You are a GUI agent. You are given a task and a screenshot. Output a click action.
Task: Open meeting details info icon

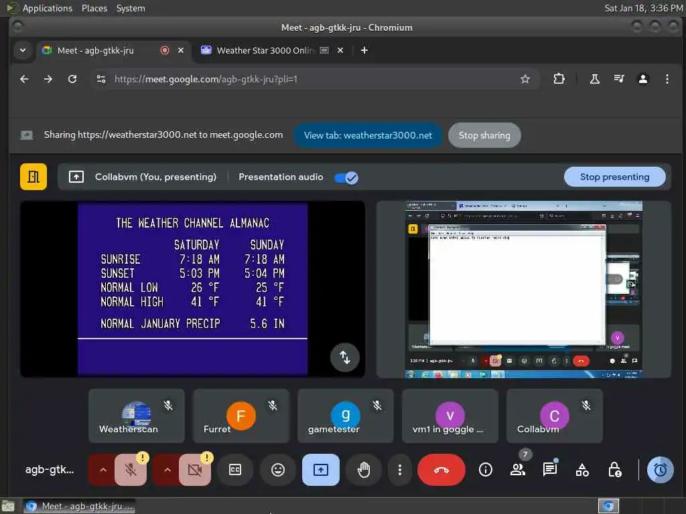pyautogui.click(x=486, y=470)
